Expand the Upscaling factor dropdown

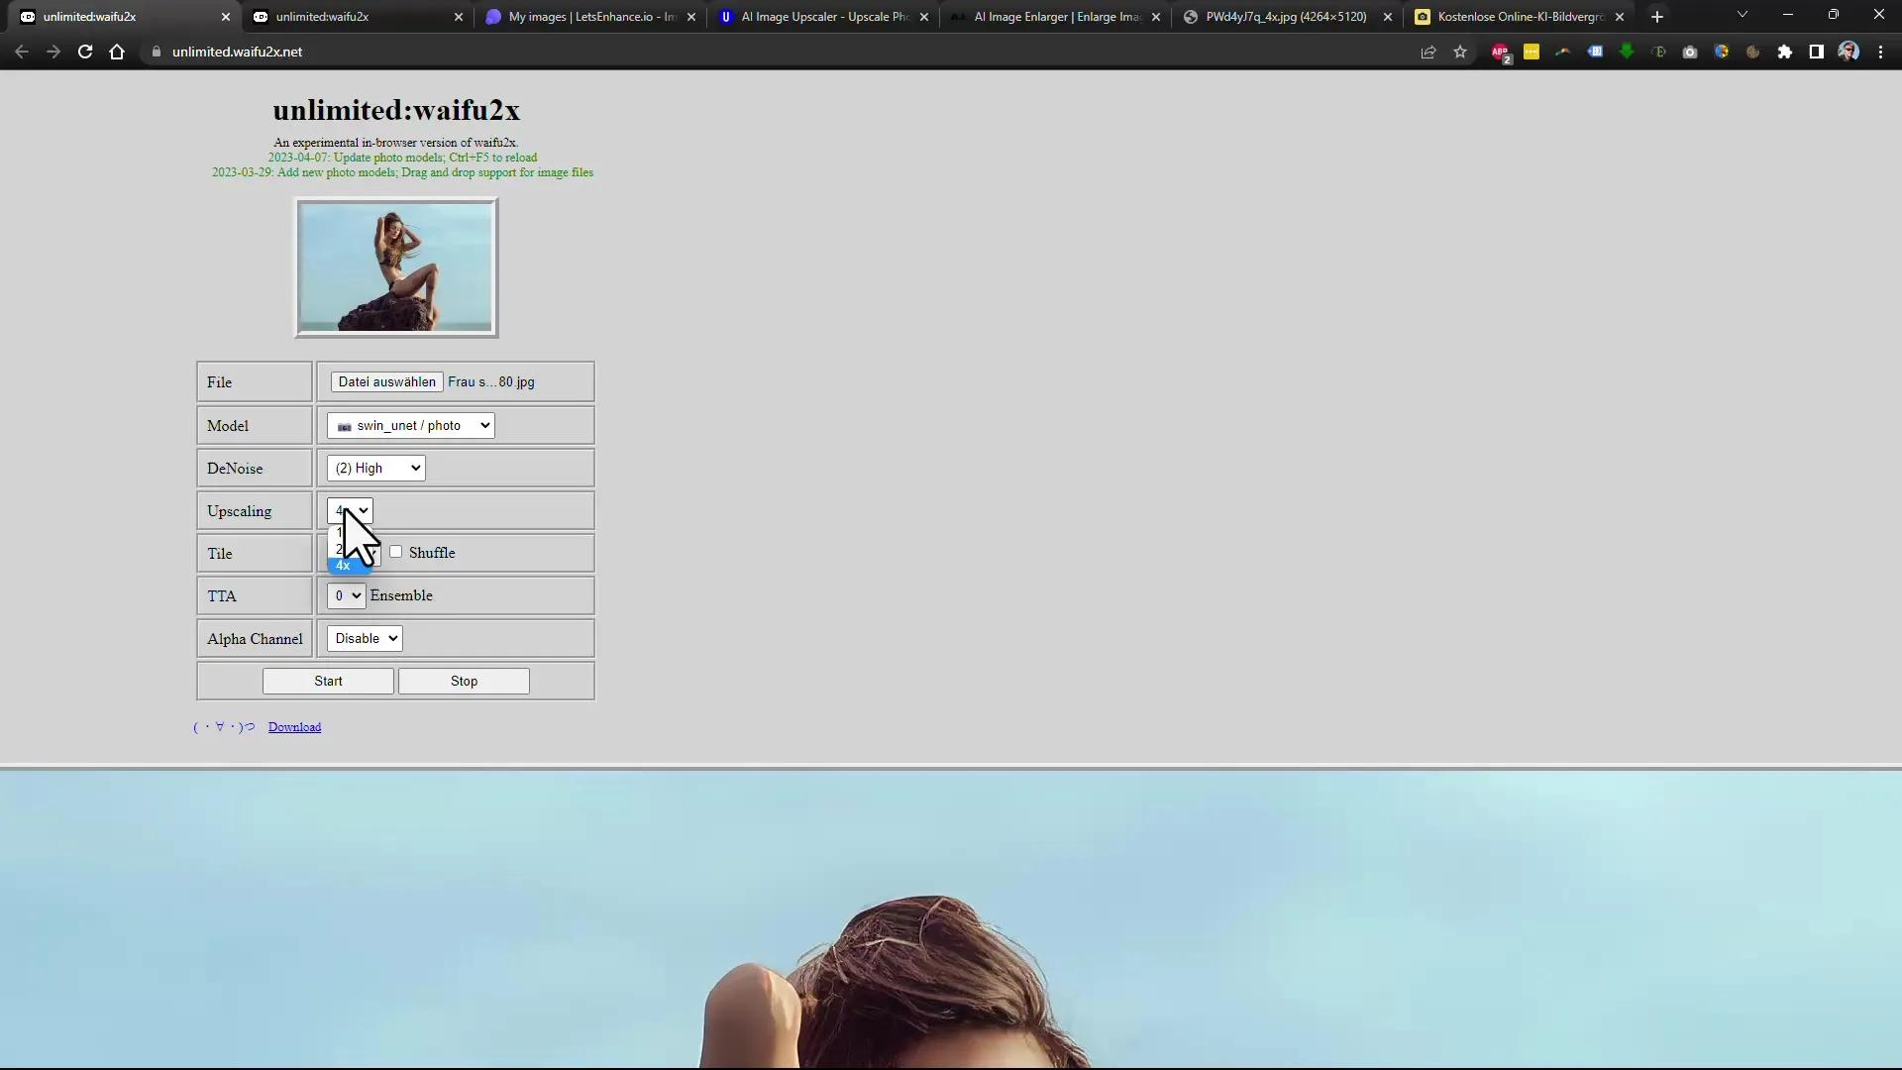[x=350, y=509]
